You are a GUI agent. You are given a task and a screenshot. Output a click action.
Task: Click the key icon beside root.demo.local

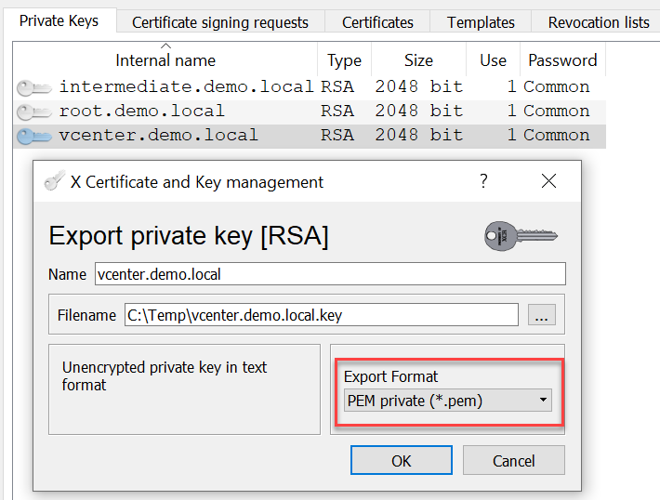[x=34, y=112]
